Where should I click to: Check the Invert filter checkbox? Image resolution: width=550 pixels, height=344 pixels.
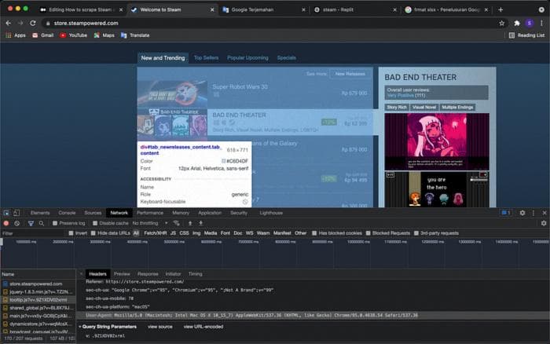(x=71, y=233)
